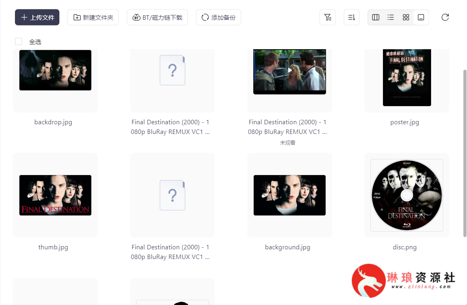Select the thumb.jpg file name
Screen dimensions: 467x305
(x=53, y=247)
